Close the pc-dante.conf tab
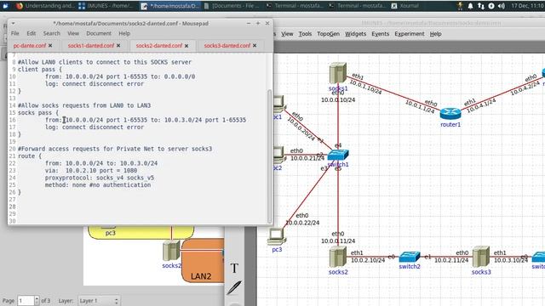545x306 pixels. [50, 45]
